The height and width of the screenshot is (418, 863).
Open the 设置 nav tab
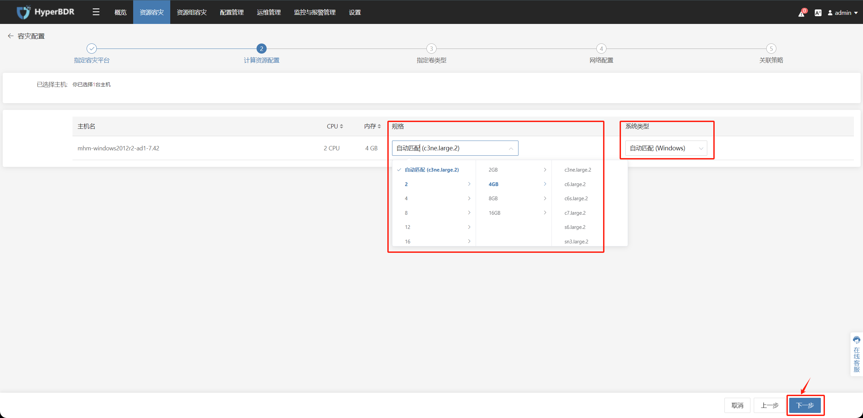pos(355,12)
